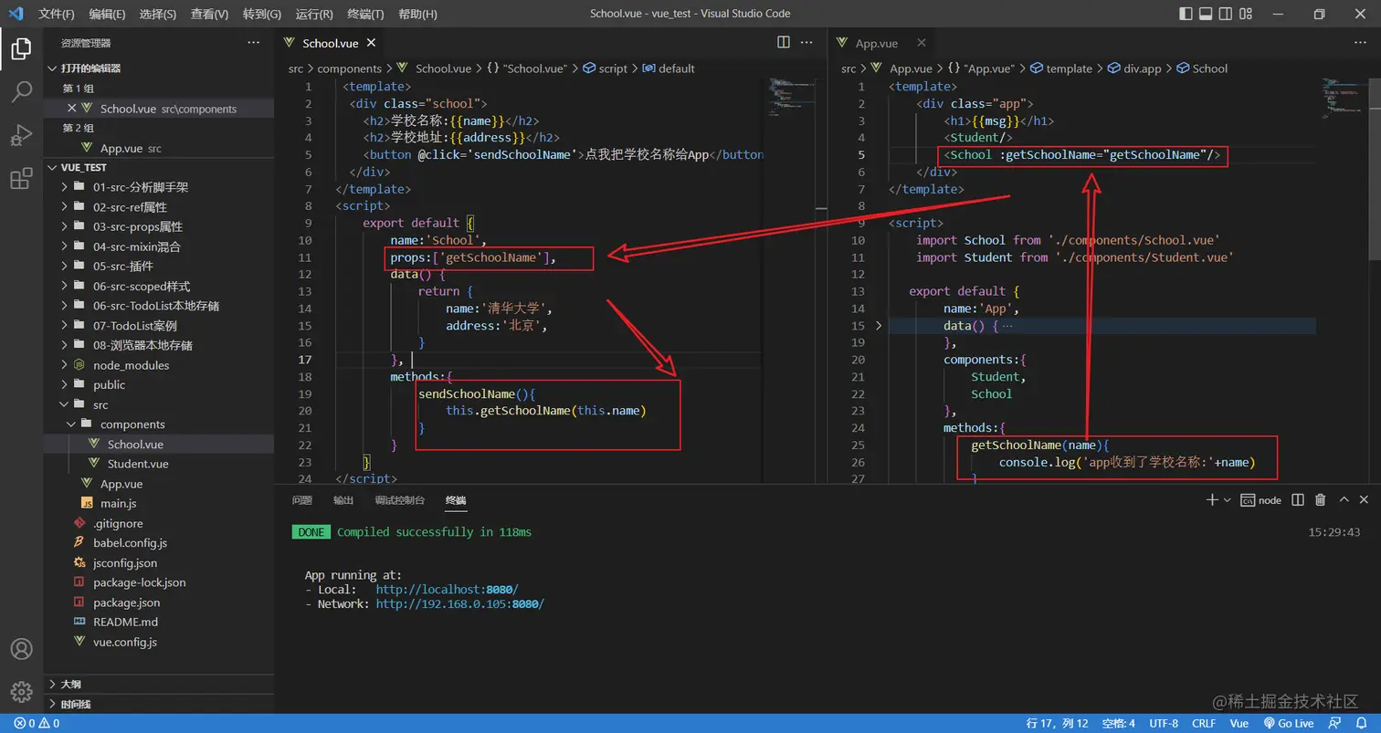1381x733 pixels.
Task: Toggle secondary side bar layout icon
Action: (1225, 14)
